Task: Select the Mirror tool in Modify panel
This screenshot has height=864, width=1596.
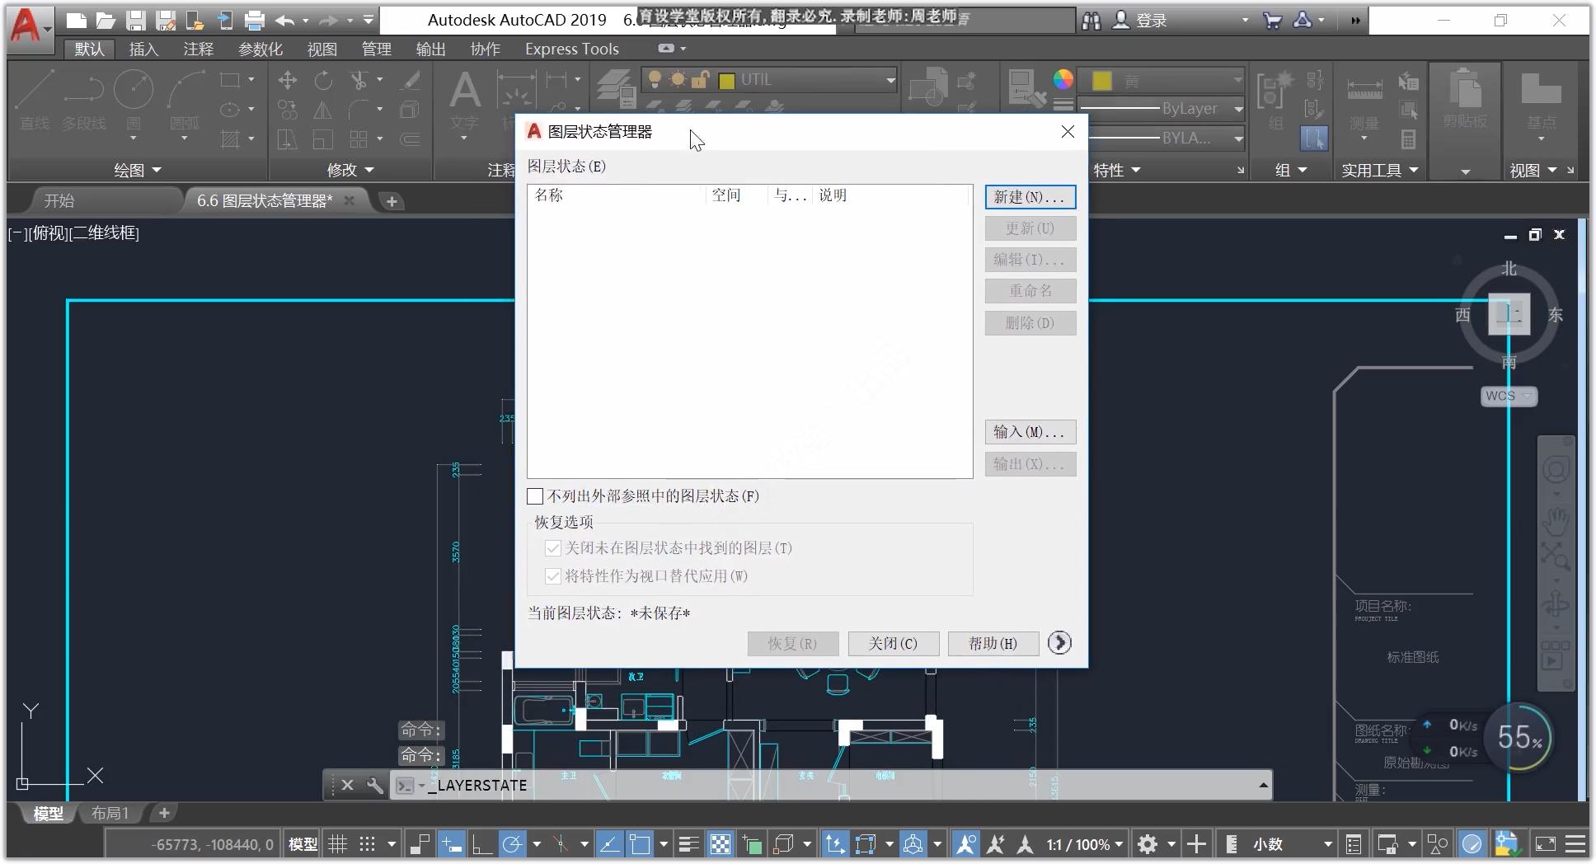Action: 323,110
